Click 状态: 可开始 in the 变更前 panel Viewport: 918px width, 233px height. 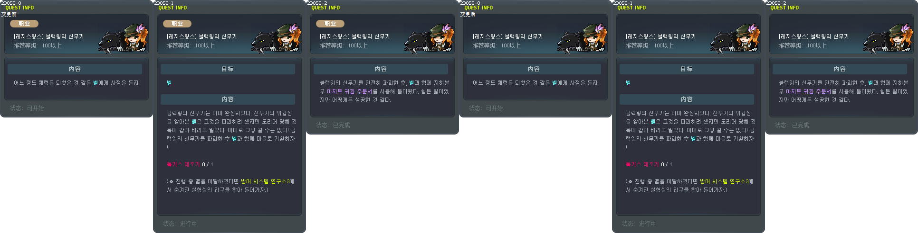pos(27,108)
